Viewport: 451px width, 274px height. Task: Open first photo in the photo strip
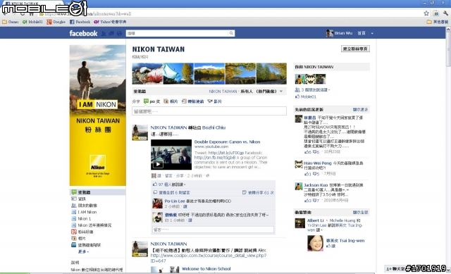coord(147,73)
